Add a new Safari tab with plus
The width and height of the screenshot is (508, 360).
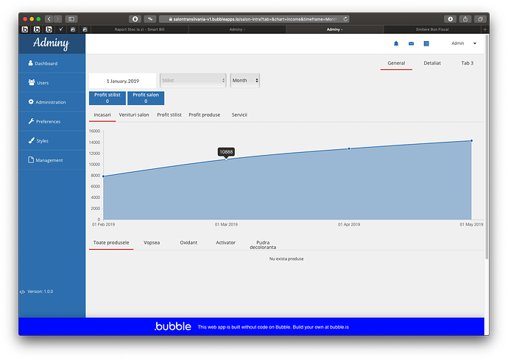pos(485,29)
